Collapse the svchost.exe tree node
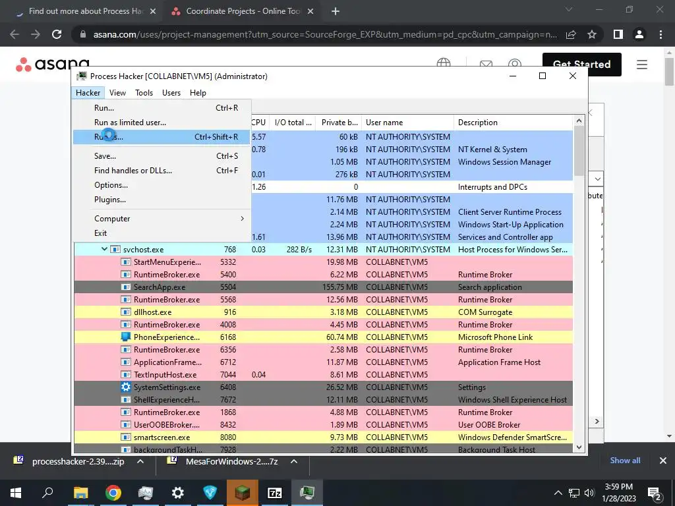 tap(104, 249)
